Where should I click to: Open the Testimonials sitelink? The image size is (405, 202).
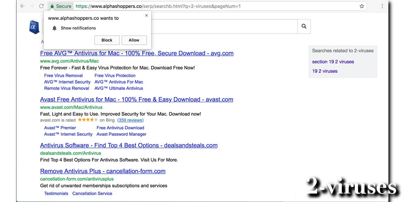coord(56,194)
